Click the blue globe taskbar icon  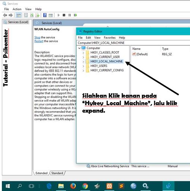133,186
